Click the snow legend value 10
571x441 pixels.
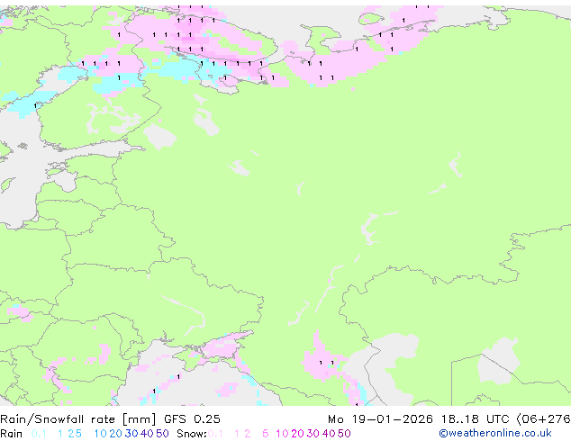point(282,434)
